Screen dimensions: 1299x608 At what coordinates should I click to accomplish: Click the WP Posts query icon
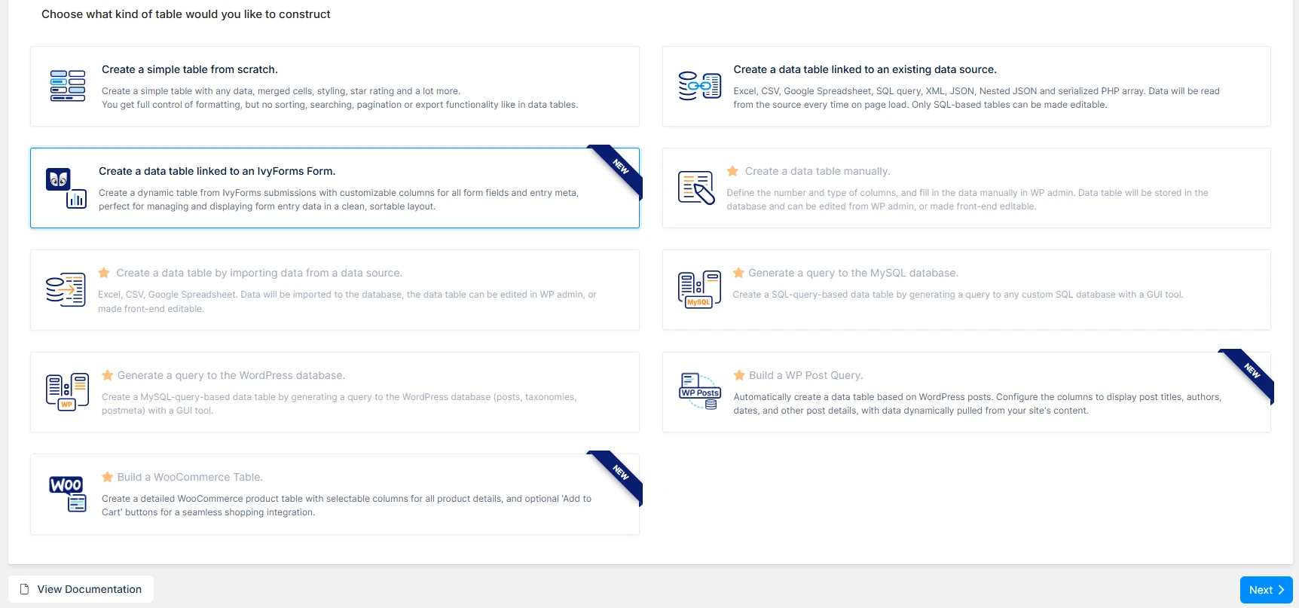click(700, 392)
